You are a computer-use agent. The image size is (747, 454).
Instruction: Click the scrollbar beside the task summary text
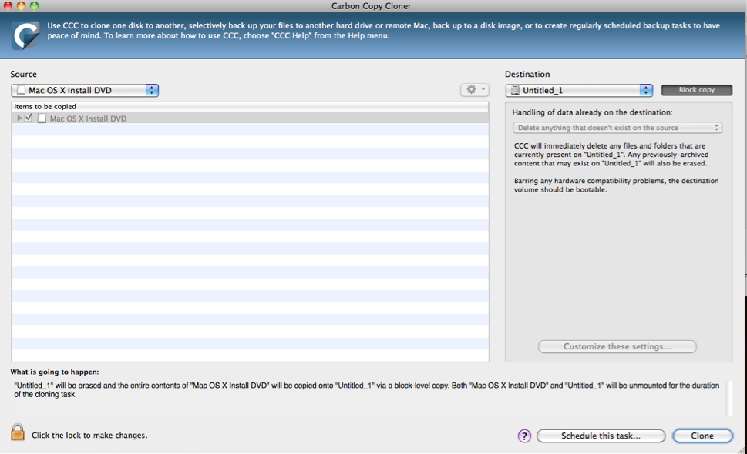[729, 399]
